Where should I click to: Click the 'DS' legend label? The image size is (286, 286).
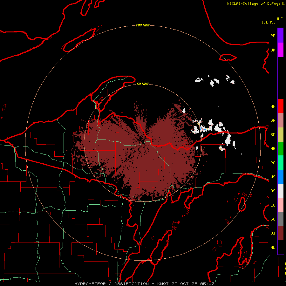click(x=273, y=191)
